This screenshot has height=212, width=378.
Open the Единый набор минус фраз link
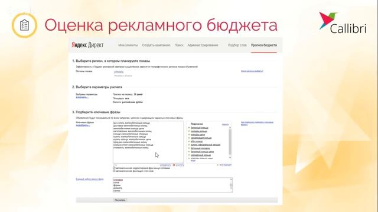90,179
